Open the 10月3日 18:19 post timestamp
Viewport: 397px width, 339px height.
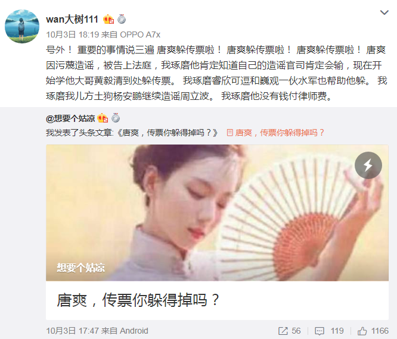pyautogui.click(x=72, y=34)
